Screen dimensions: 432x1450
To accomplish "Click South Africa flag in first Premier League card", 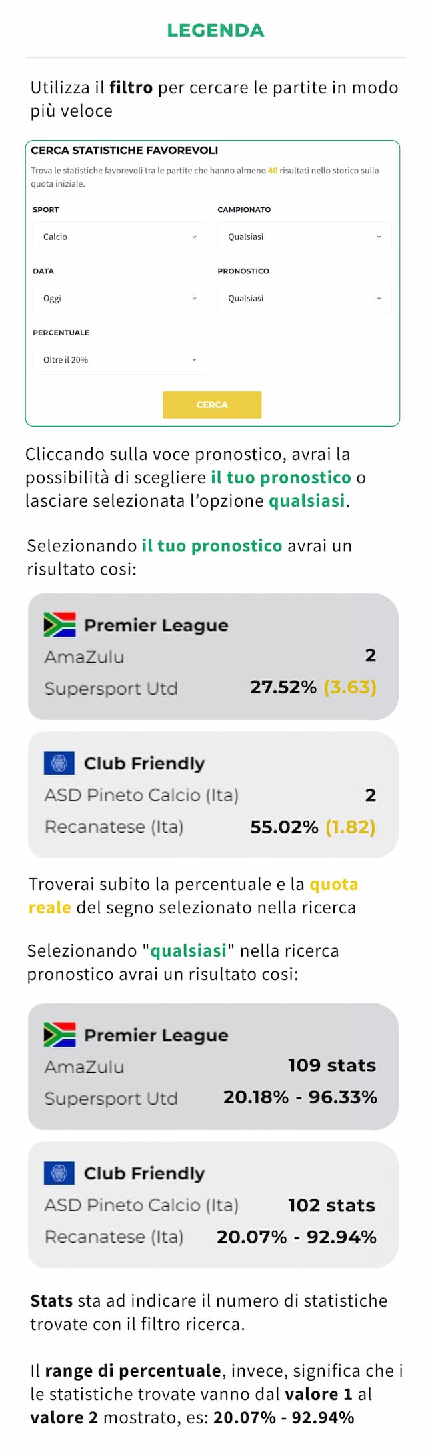I will (59, 625).
